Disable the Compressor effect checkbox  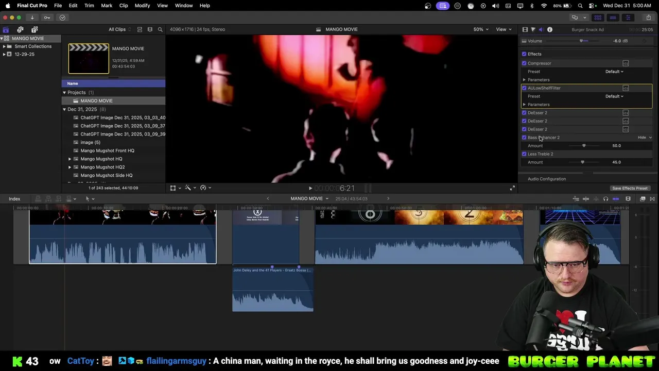(524, 63)
